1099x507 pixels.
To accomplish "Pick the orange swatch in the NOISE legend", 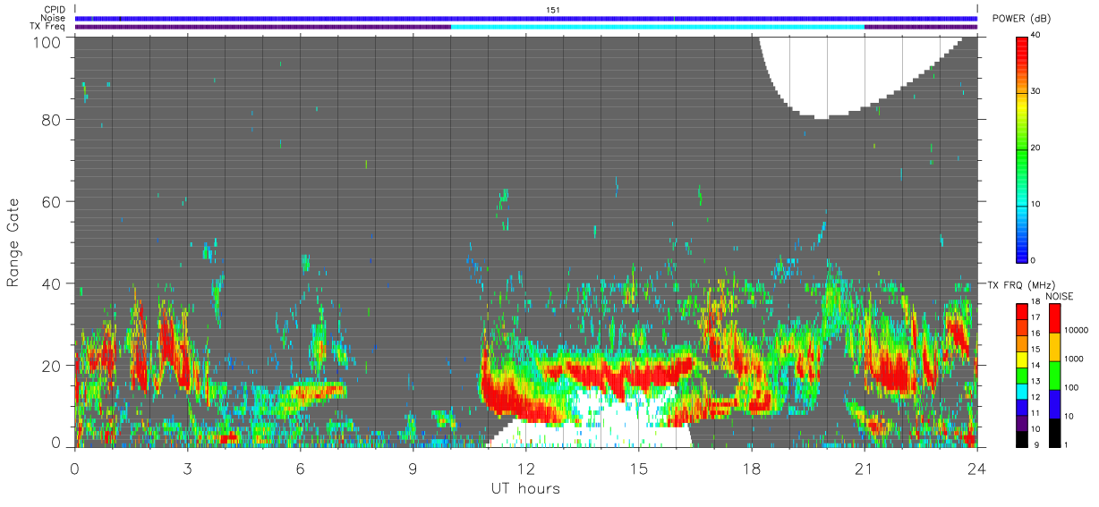I will (x=1054, y=346).
